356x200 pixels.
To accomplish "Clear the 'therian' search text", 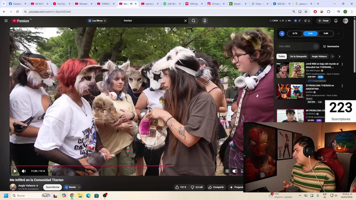I will click(186, 21).
